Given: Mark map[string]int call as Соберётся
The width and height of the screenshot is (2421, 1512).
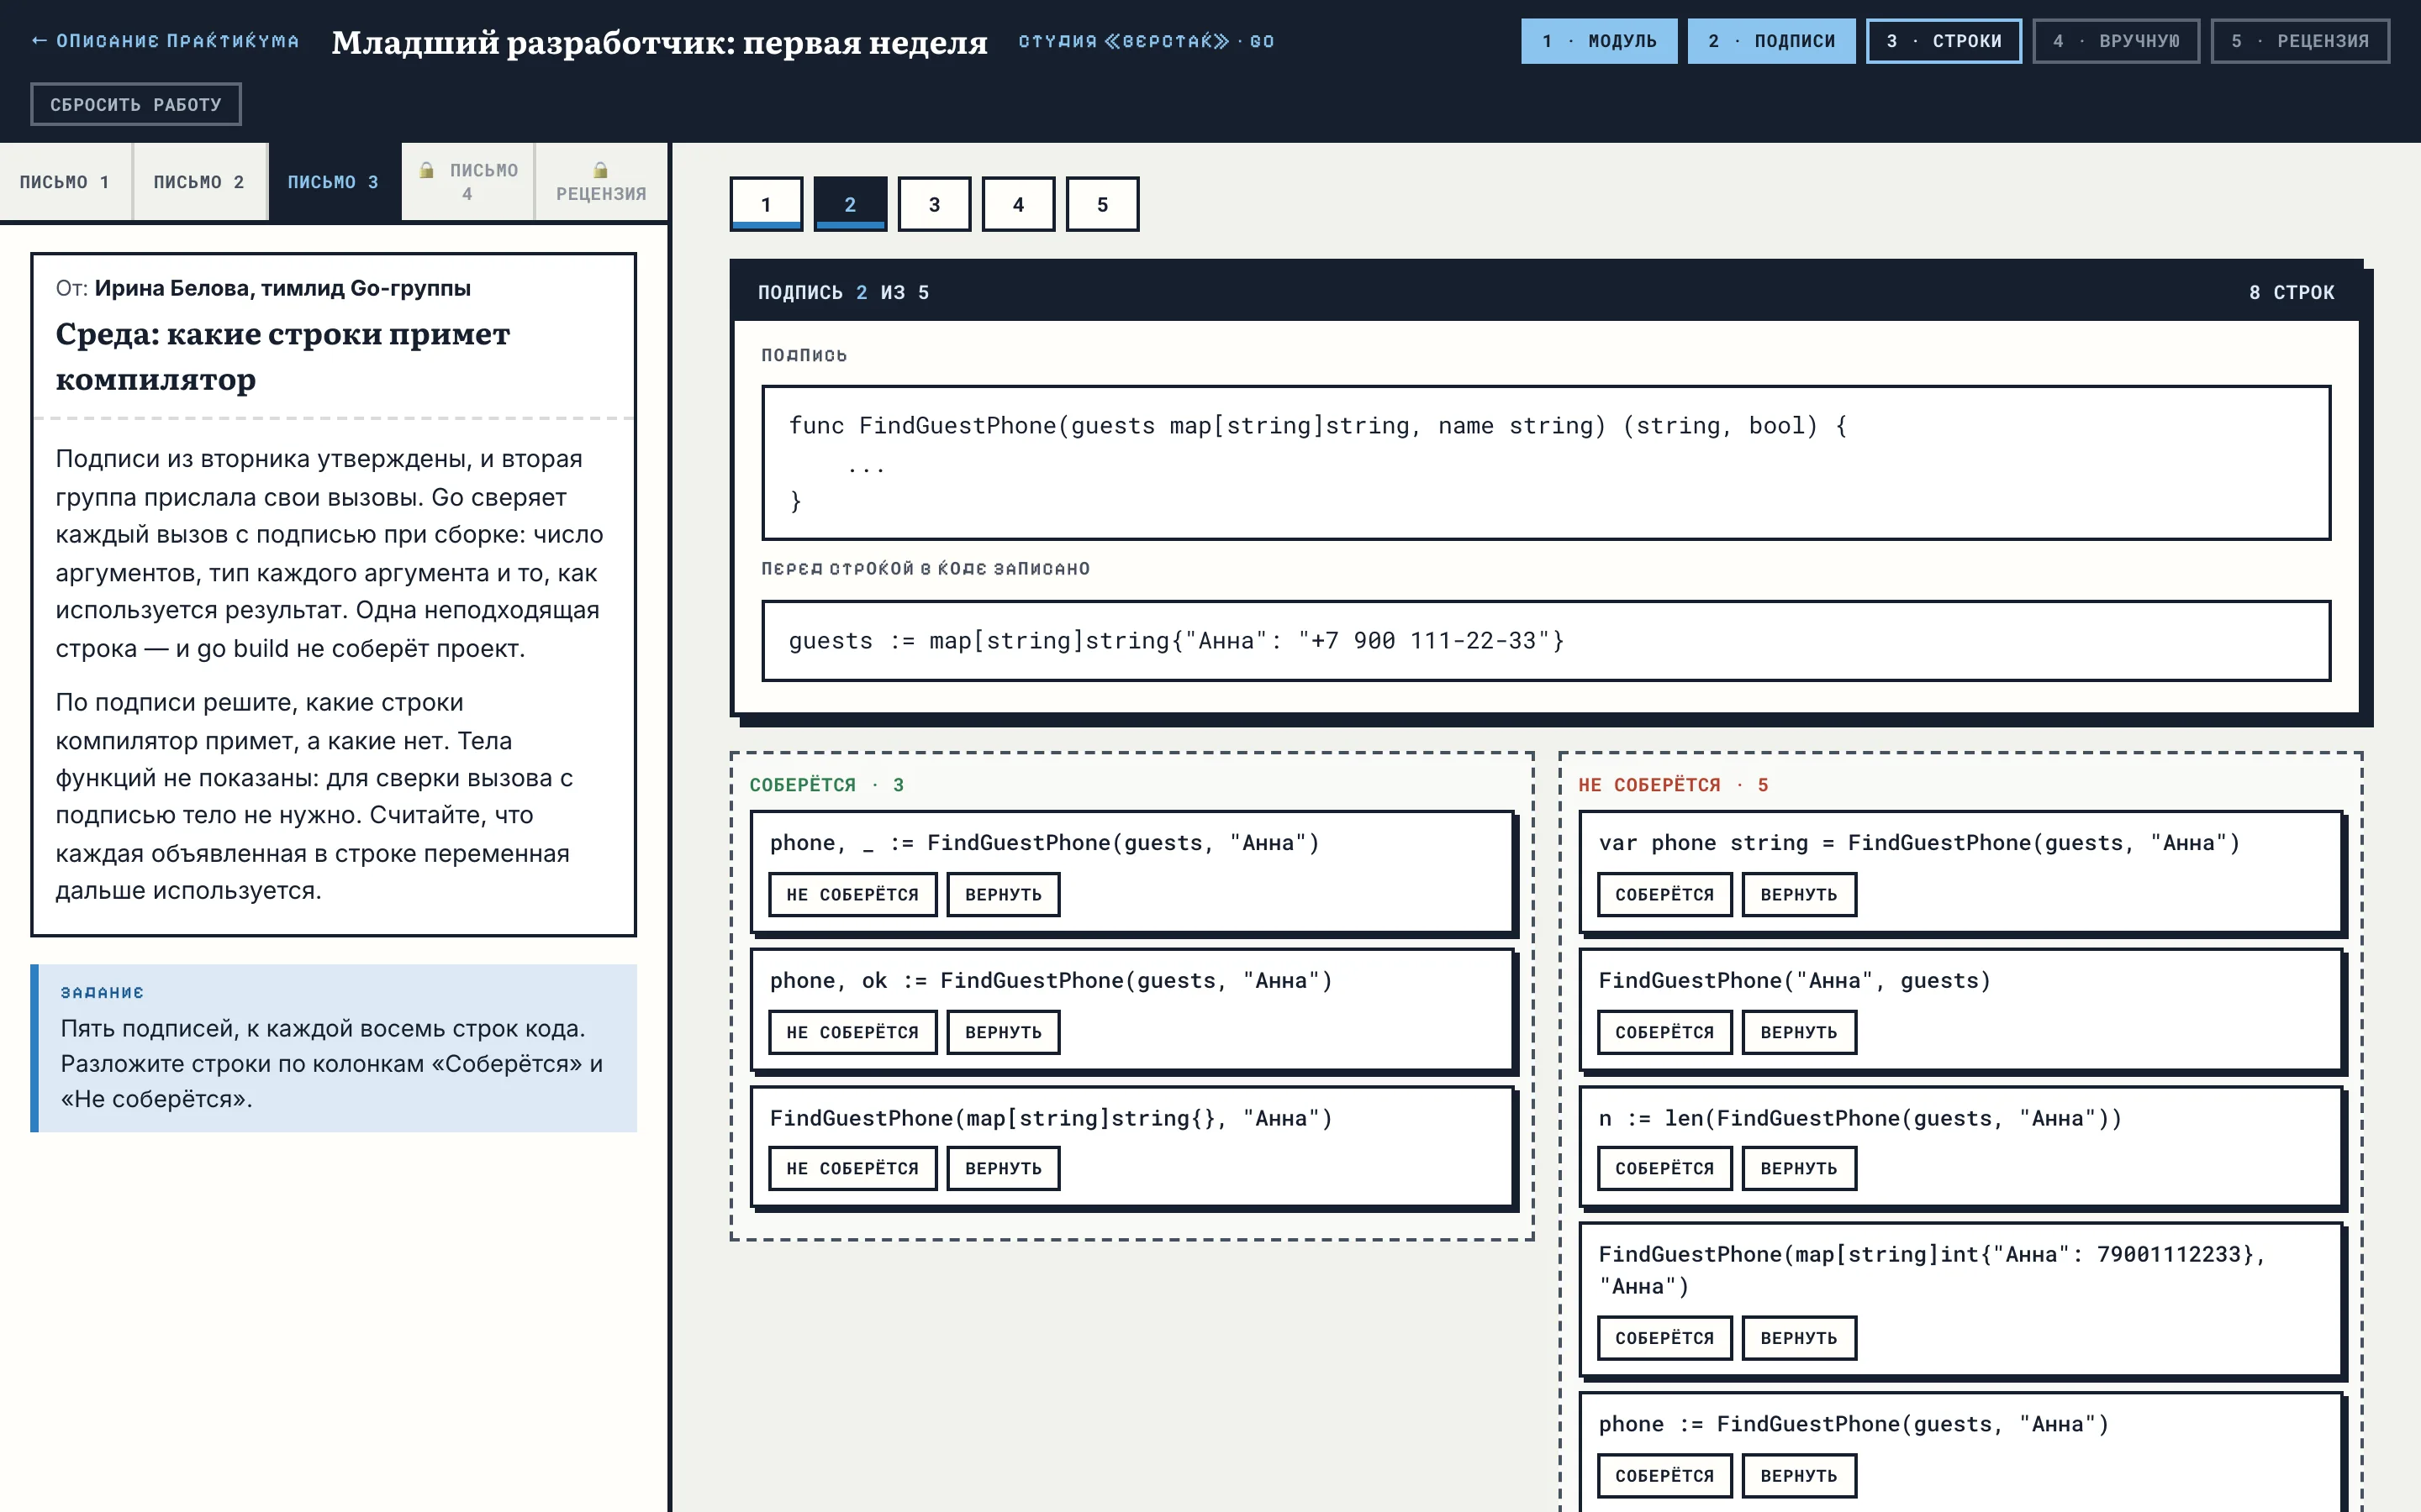Looking at the screenshot, I should [1664, 1338].
